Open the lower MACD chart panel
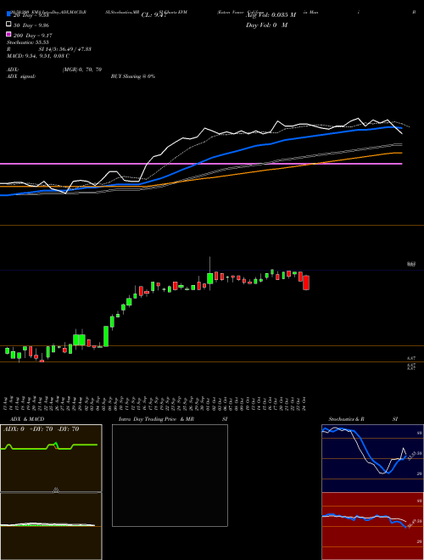The image size is (424, 560). click(x=51, y=526)
